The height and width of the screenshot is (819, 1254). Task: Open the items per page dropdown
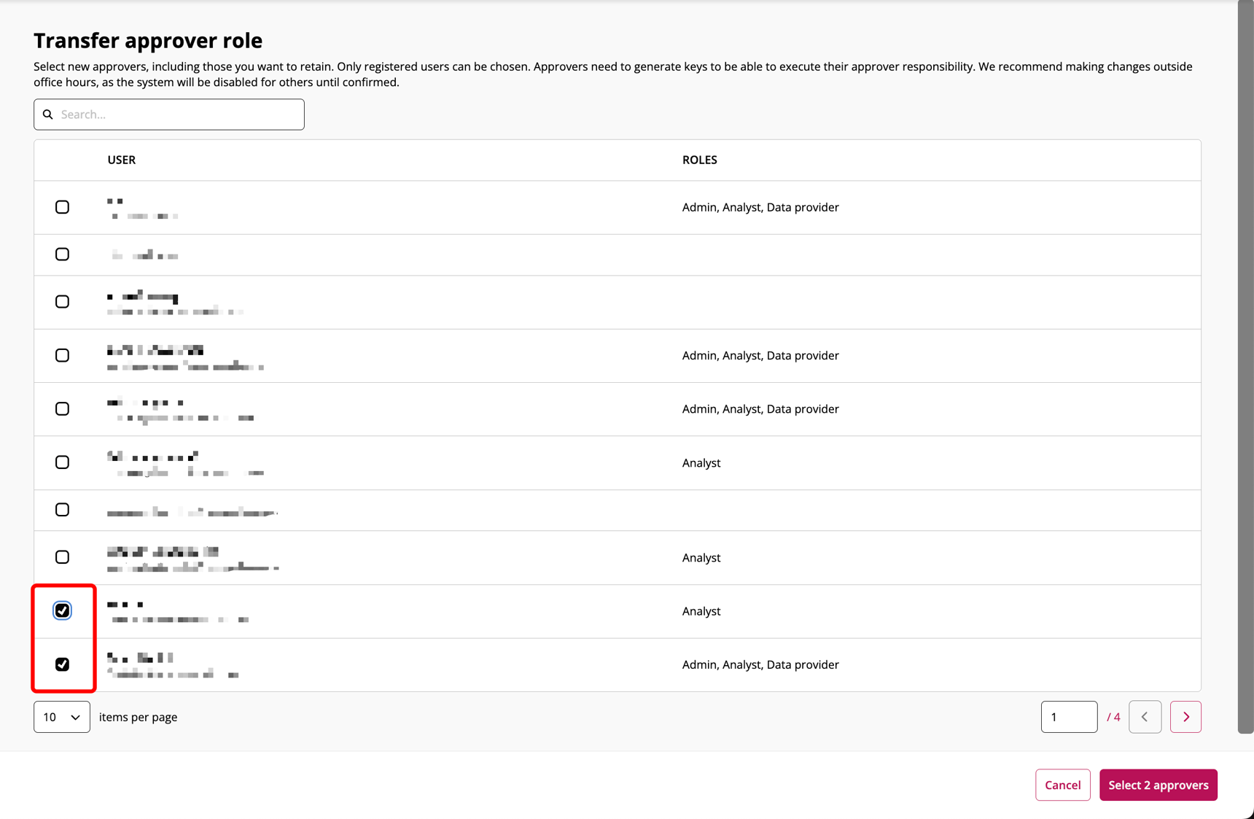coord(62,717)
